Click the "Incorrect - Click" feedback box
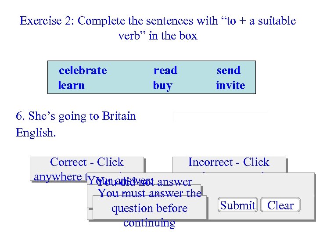 coord(229,162)
